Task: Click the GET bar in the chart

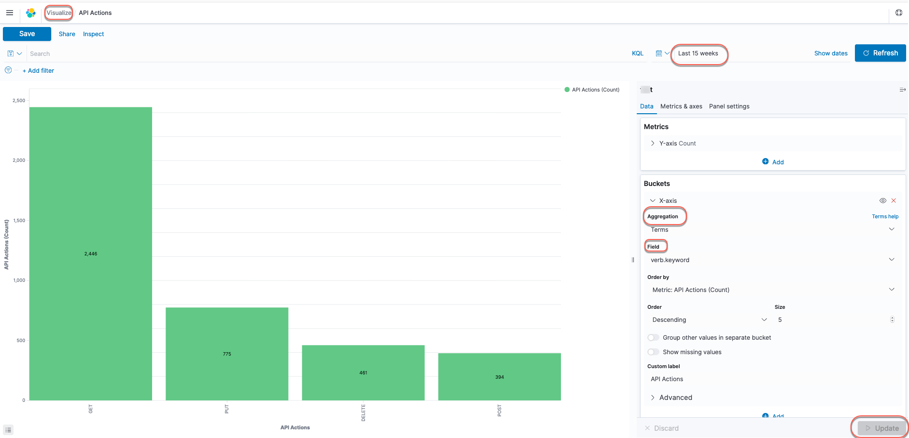Action: [x=91, y=253]
